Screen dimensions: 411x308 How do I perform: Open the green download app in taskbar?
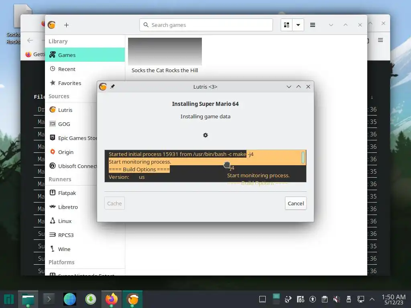(91, 299)
